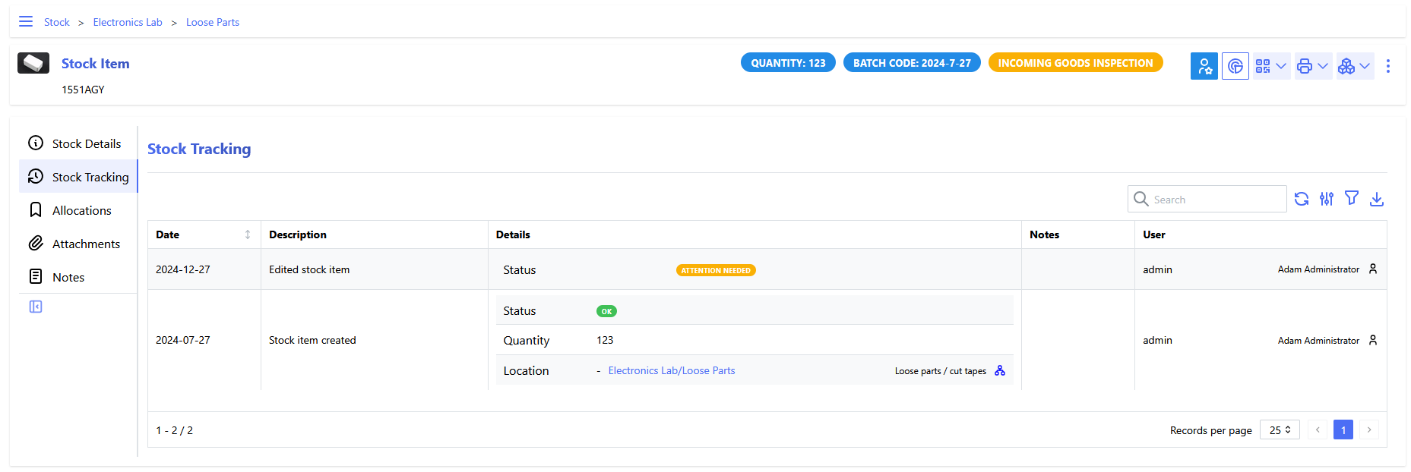Viewport: 1411px width, 472px height.
Task: Click the Allocations bookmark icon
Action: click(x=36, y=209)
